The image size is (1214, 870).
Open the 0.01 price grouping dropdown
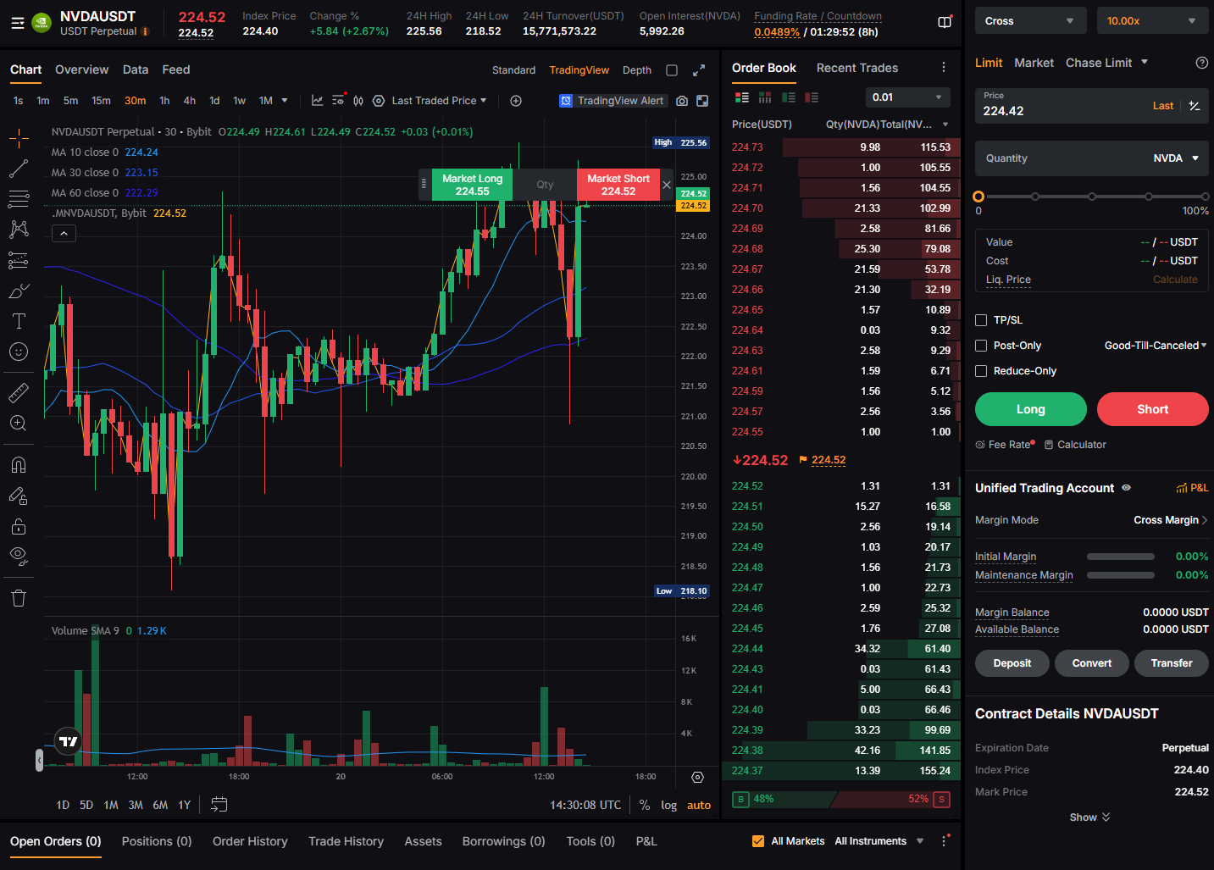907,97
